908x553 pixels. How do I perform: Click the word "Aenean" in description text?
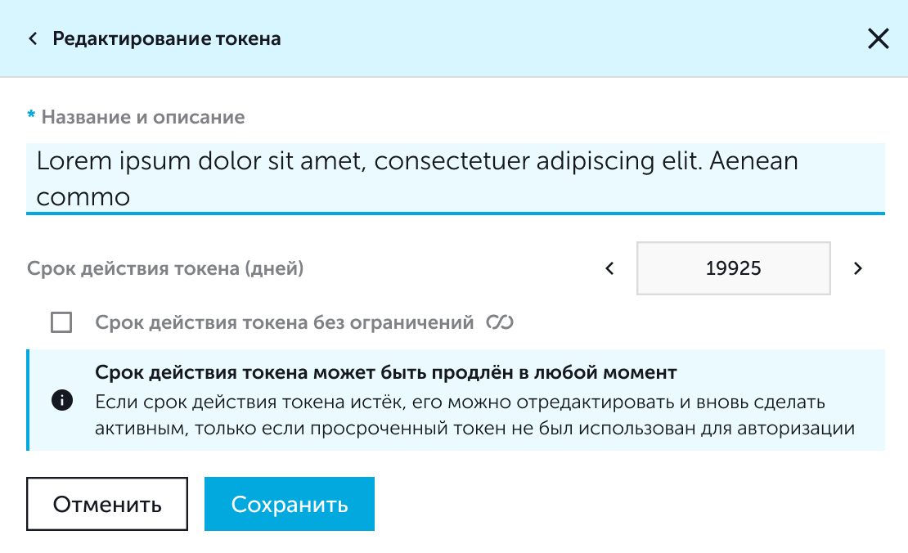[753, 161]
